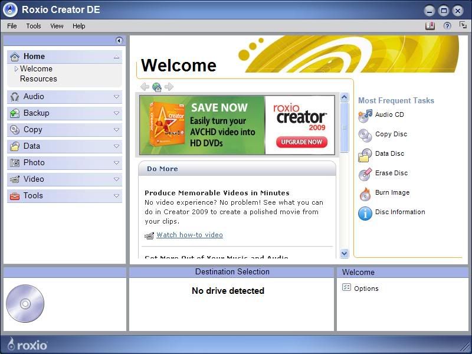Screen dimensions: 472x354
Task: Open the Help menu
Action: point(79,26)
